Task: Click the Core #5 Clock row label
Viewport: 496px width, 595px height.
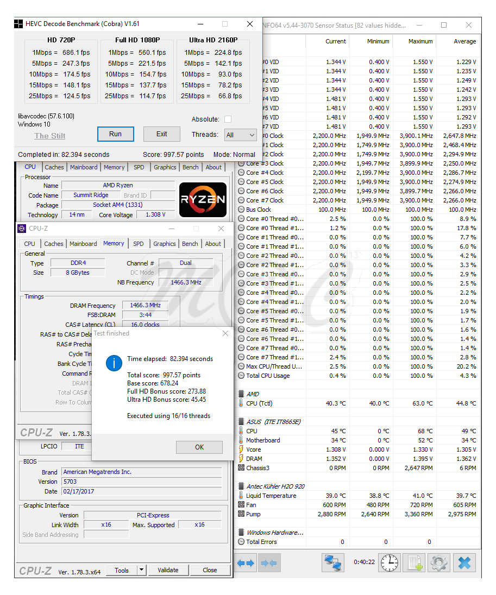Action: click(x=265, y=182)
